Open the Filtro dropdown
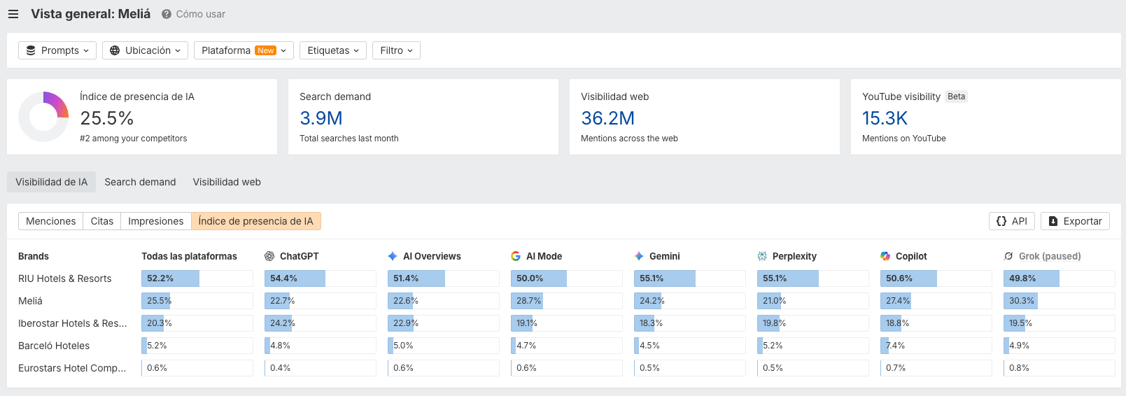The width and height of the screenshot is (1126, 396). [x=396, y=50]
